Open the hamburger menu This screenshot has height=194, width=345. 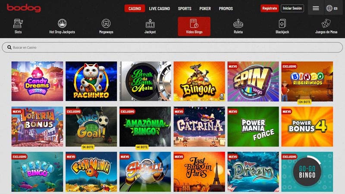316,8
